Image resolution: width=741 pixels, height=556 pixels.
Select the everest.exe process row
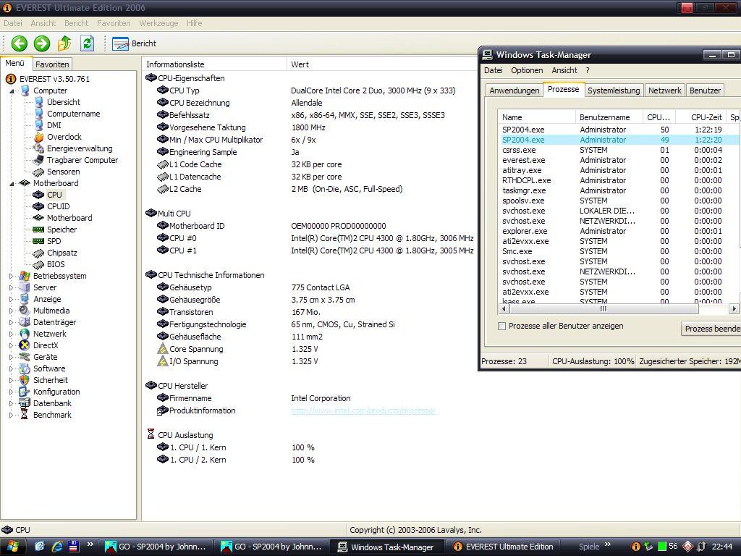tap(619, 160)
